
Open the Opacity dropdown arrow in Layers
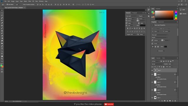coord(172,64)
